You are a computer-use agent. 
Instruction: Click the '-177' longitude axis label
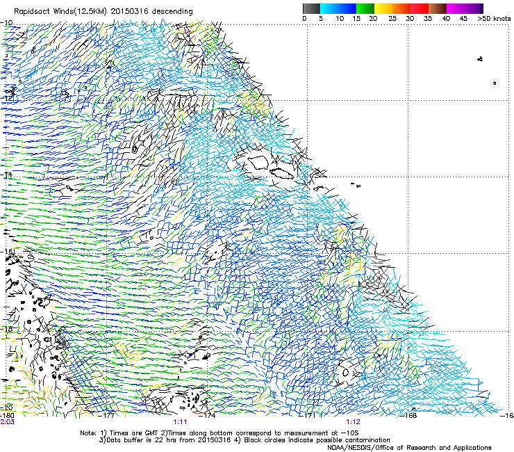pyautogui.click(x=106, y=416)
